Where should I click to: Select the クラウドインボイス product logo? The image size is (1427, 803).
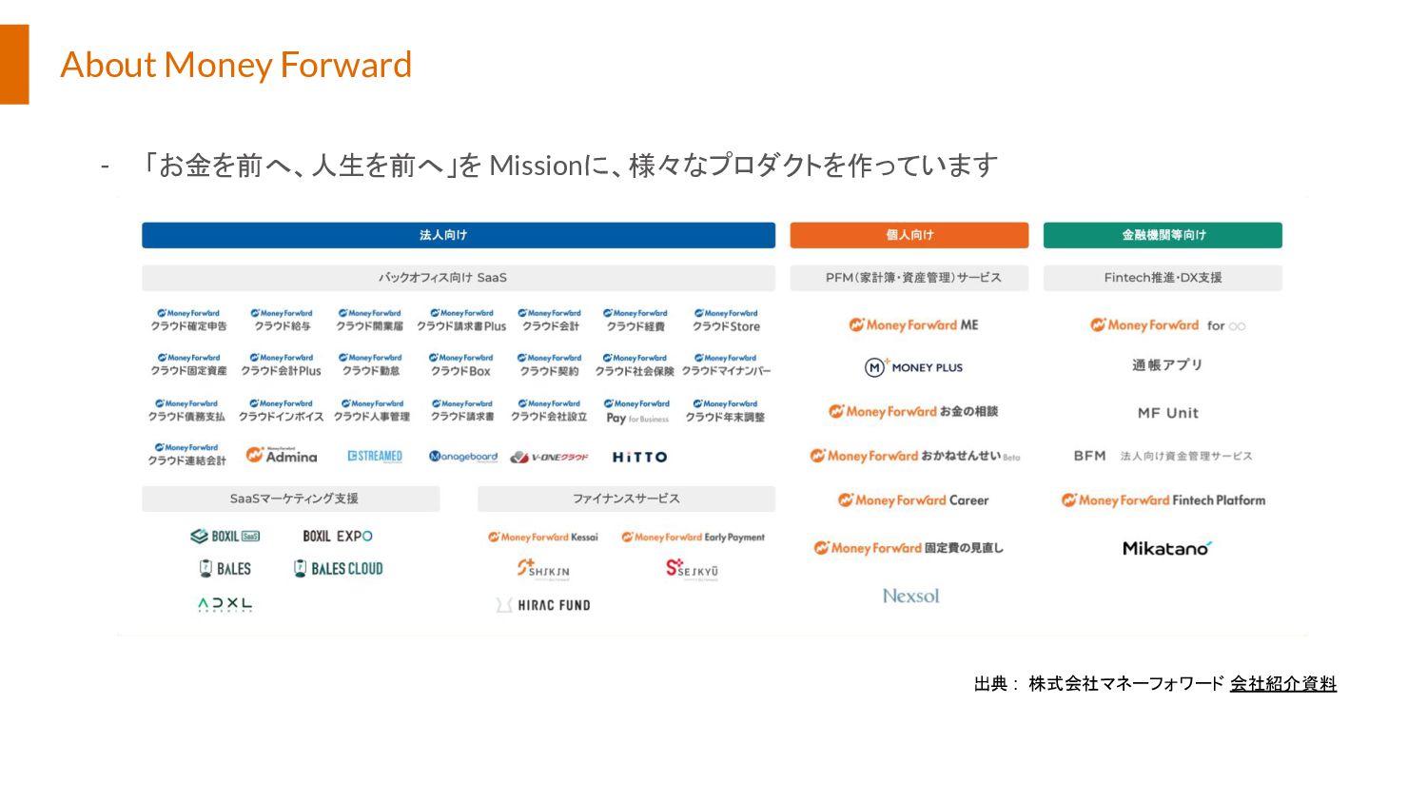[x=282, y=410]
